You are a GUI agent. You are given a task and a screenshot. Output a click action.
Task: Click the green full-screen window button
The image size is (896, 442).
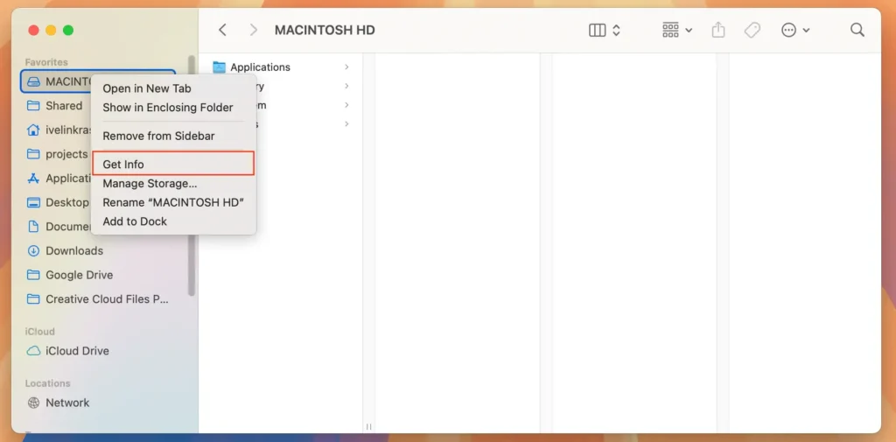pos(68,31)
